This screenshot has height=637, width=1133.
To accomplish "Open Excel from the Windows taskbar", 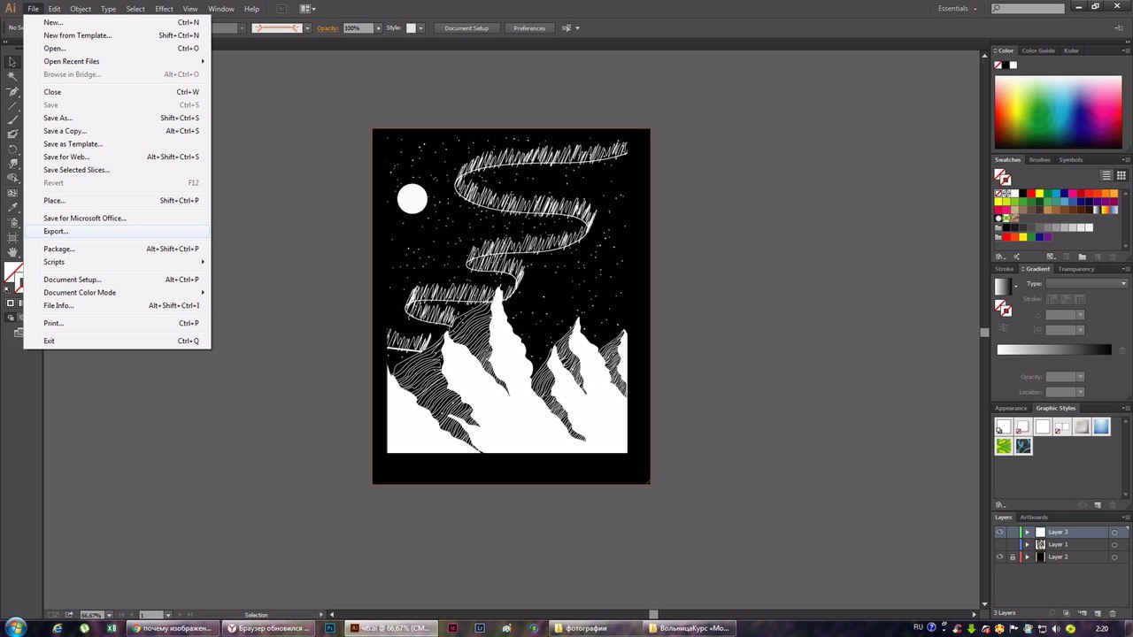I will pyautogui.click(x=112, y=628).
